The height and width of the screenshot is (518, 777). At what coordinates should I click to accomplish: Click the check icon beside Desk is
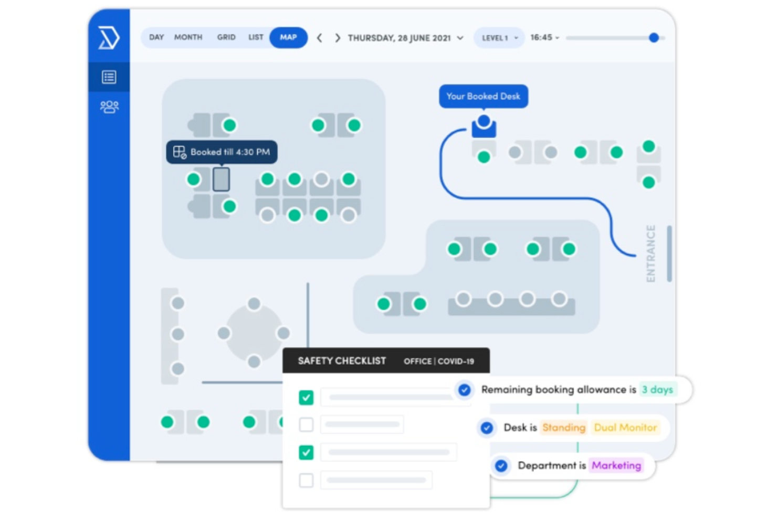pyautogui.click(x=487, y=428)
